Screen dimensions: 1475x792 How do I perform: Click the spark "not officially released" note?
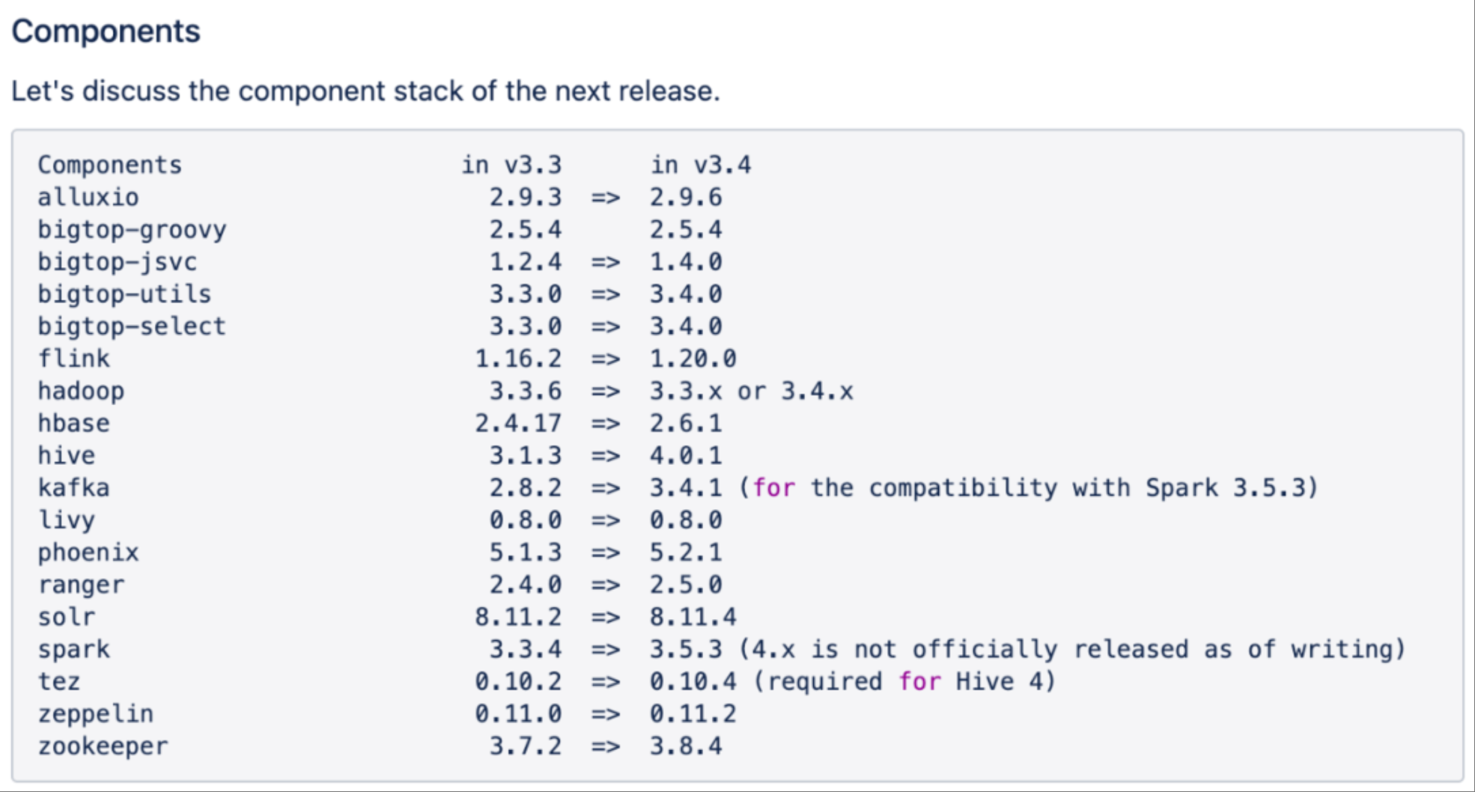[1072, 649]
